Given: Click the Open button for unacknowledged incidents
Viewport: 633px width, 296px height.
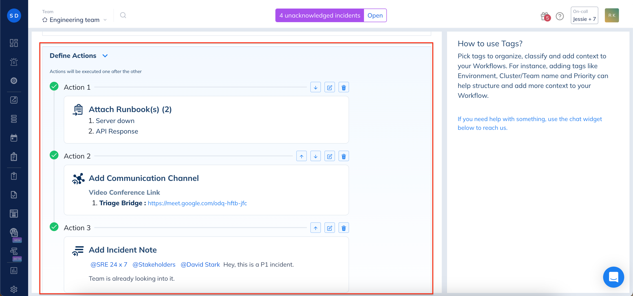Looking at the screenshot, I should 375,15.
